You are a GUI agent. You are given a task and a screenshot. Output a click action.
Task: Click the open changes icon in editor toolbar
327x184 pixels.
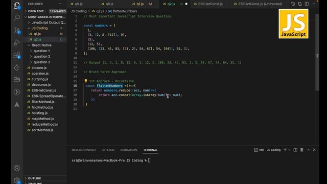(x=300, y=4)
